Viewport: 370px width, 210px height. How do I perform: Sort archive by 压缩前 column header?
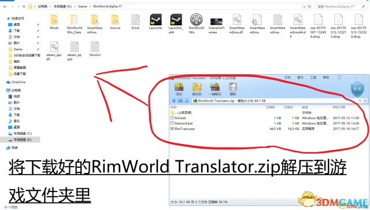click(271, 107)
